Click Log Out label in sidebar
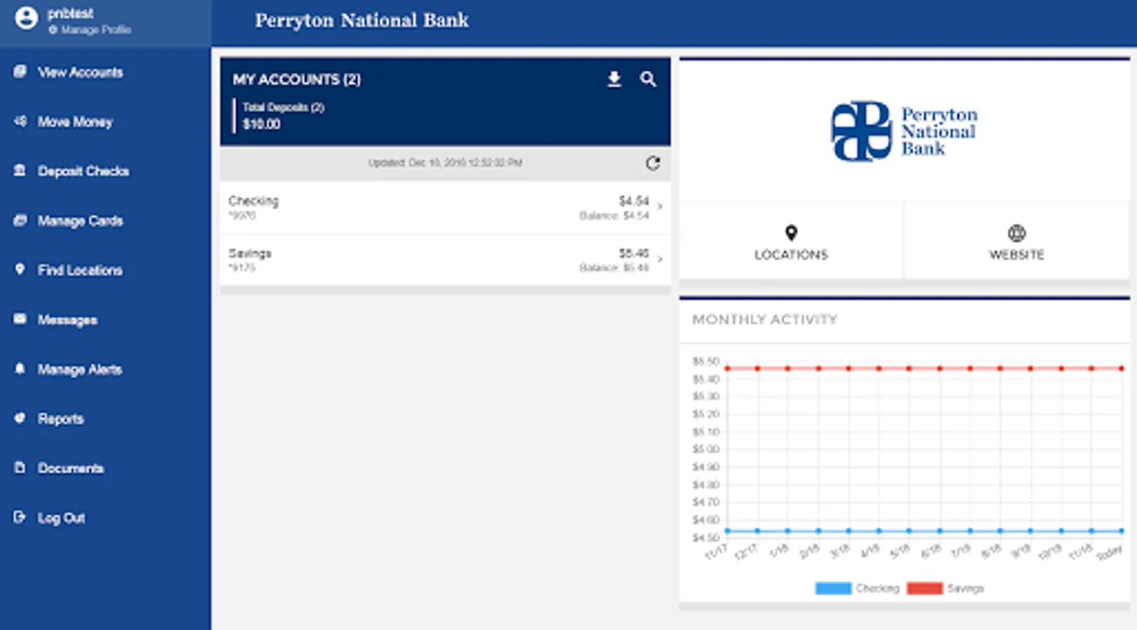Viewport: 1137px width, 630px height. [61, 518]
